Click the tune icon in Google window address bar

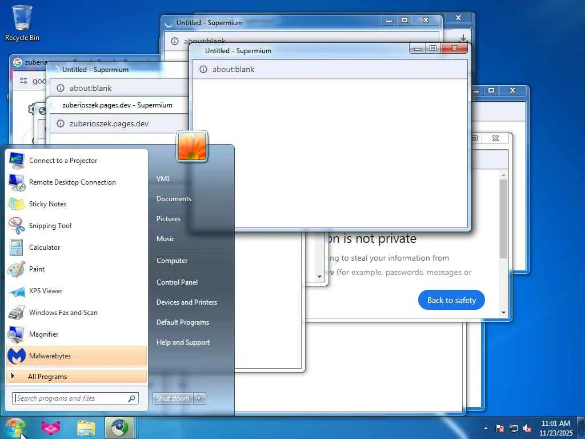coord(23,81)
